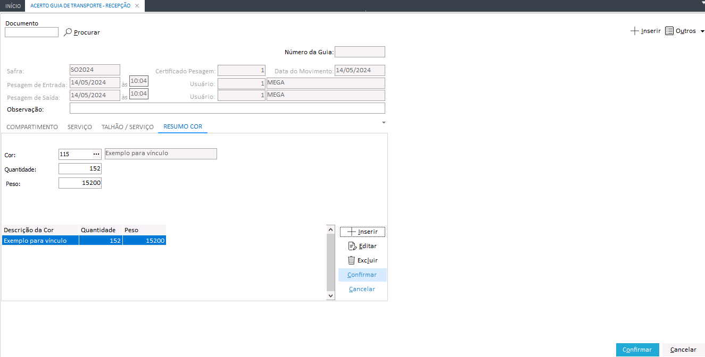Click the trash icon of Excluir
This screenshot has height=357, width=705.
pos(351,260)
